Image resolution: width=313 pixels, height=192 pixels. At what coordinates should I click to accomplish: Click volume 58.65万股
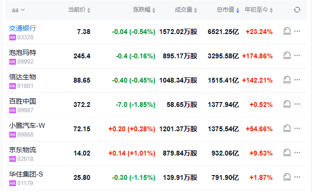click(182, 105)
